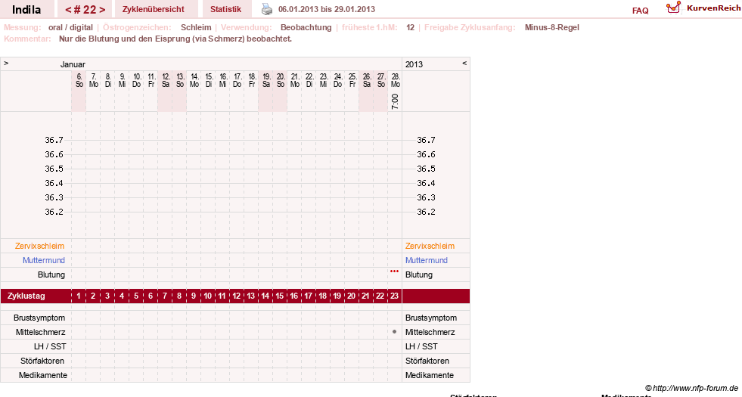
Task: Click the left Blutung row label
Action: click(51, 275)
